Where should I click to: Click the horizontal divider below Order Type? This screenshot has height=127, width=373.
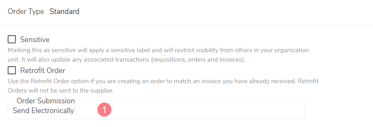click(x=186, y=25)
